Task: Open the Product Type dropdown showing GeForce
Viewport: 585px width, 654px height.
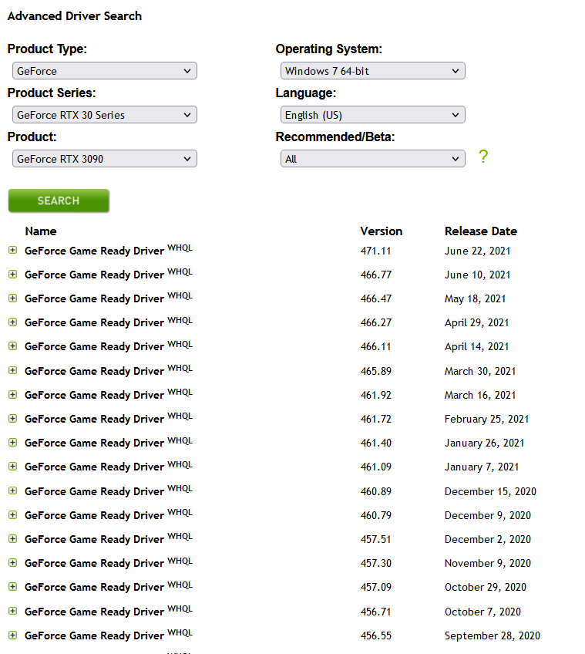Action: pyautogui.click(x=105, y=71)
